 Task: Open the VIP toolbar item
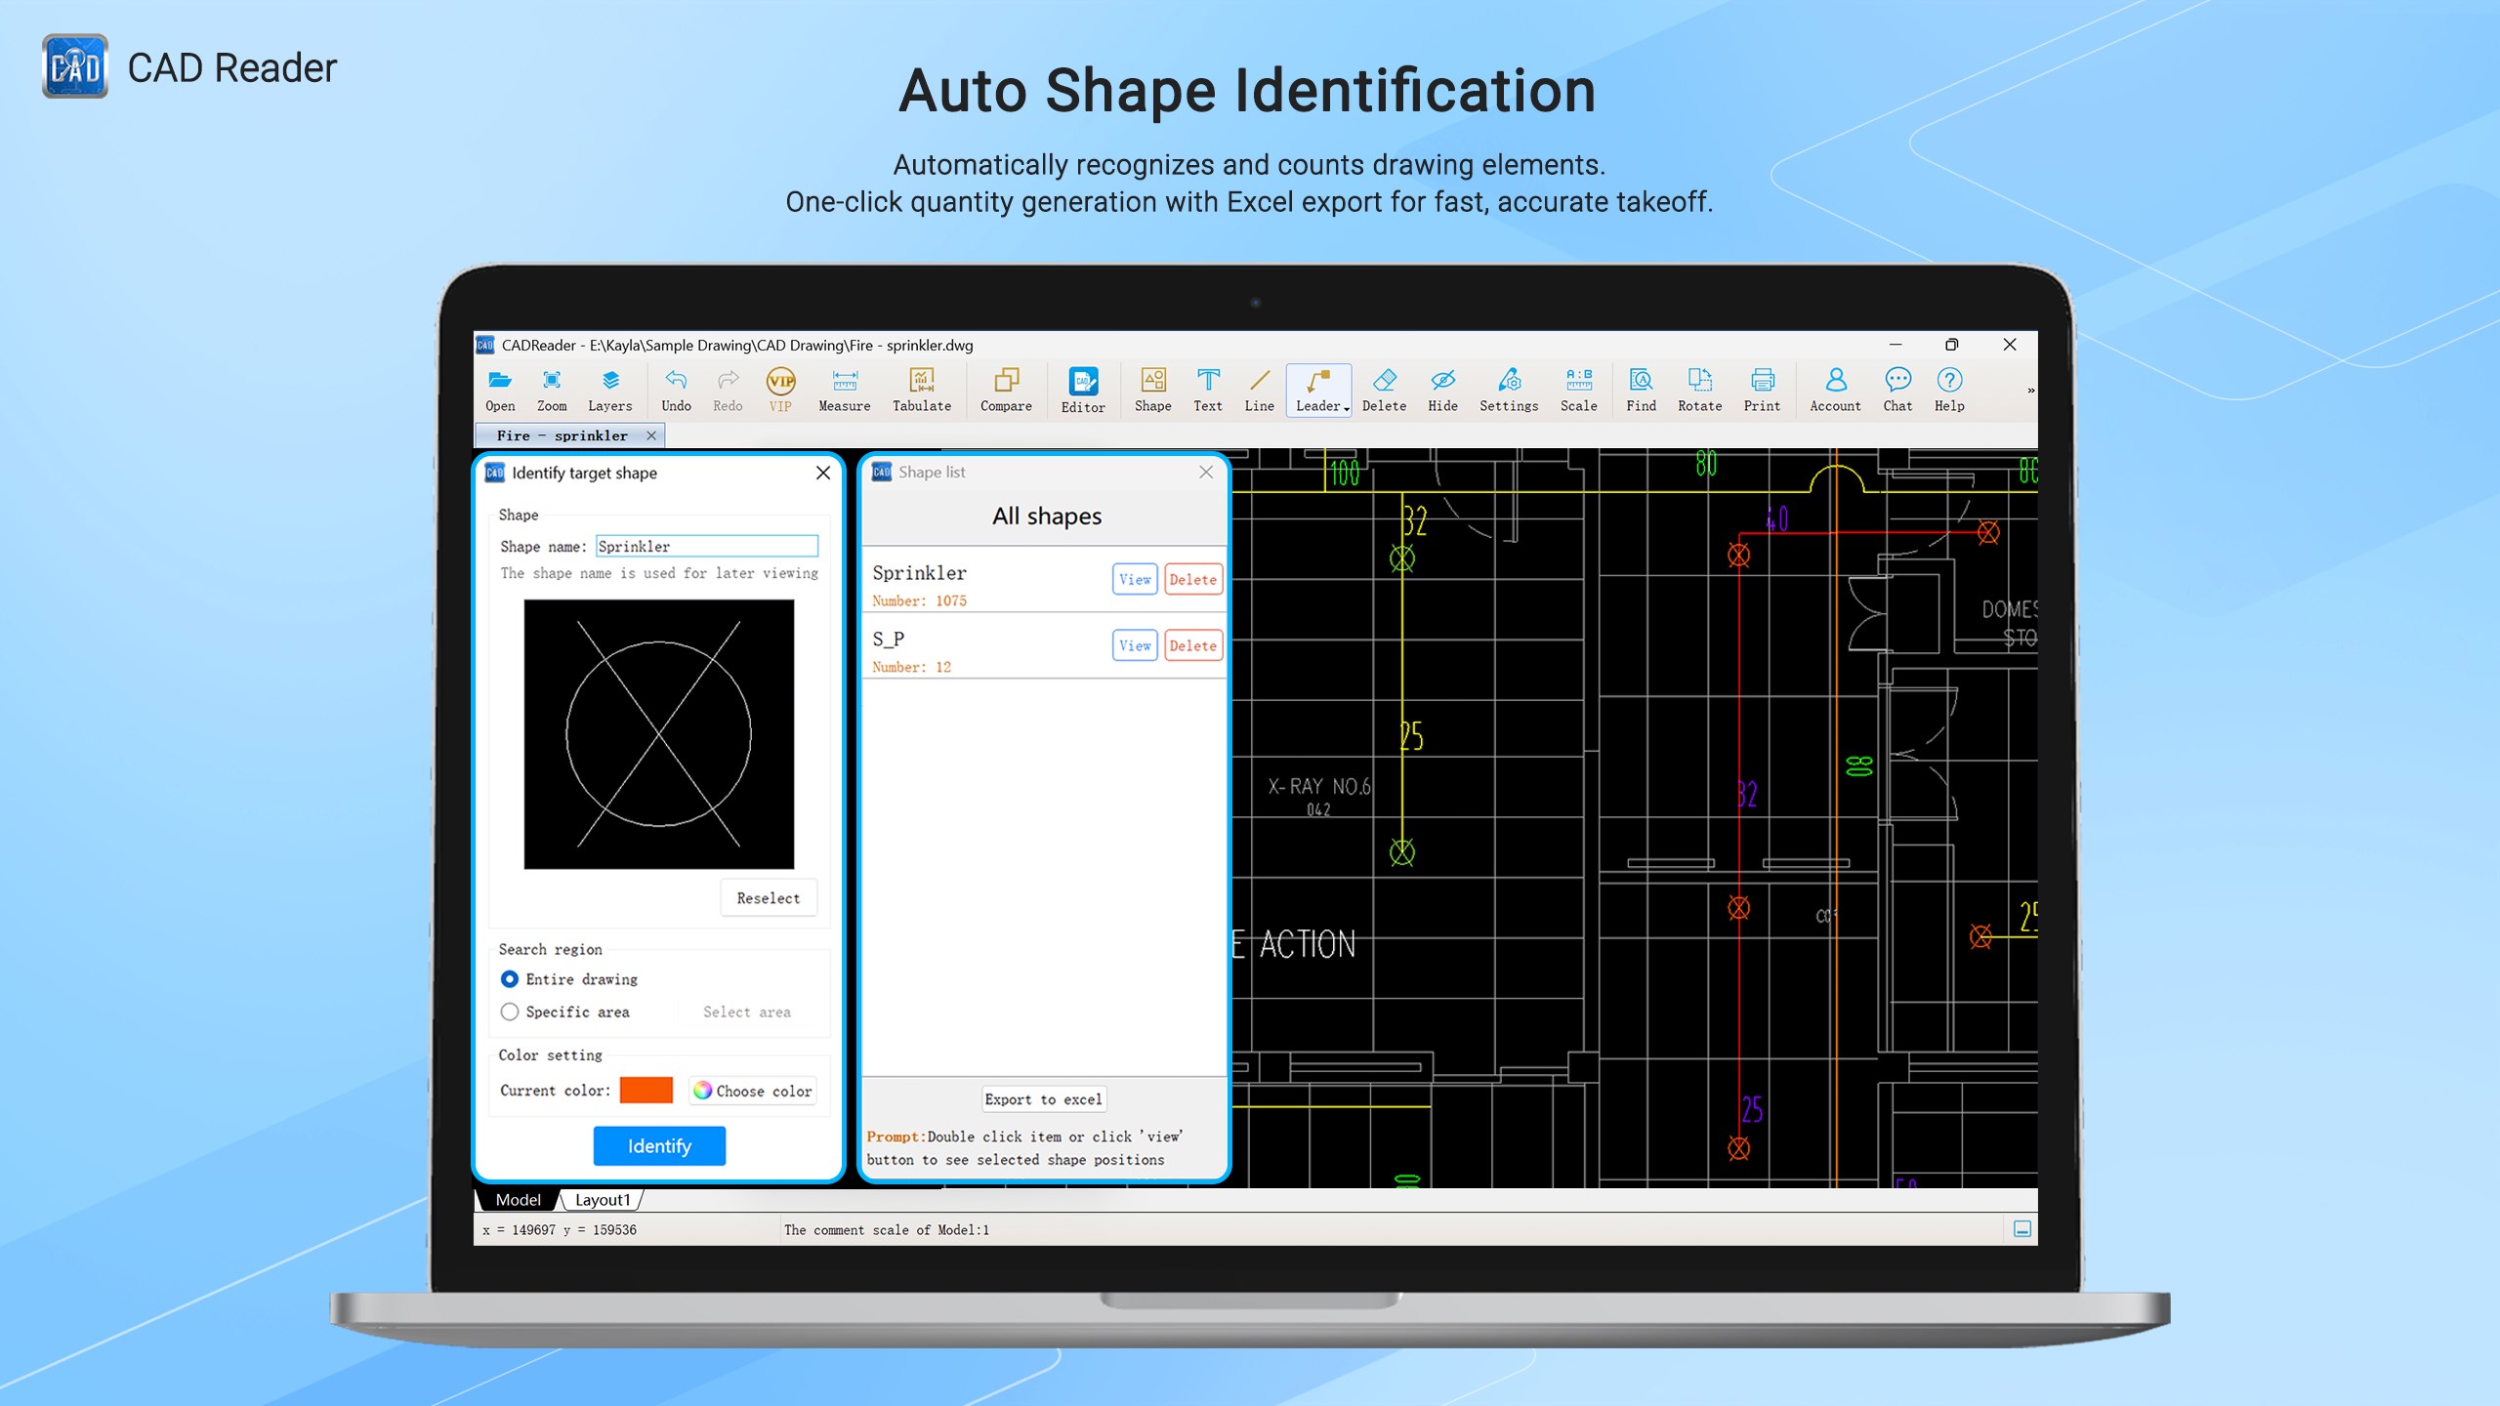pyautogui.click(x=780, y=391)
